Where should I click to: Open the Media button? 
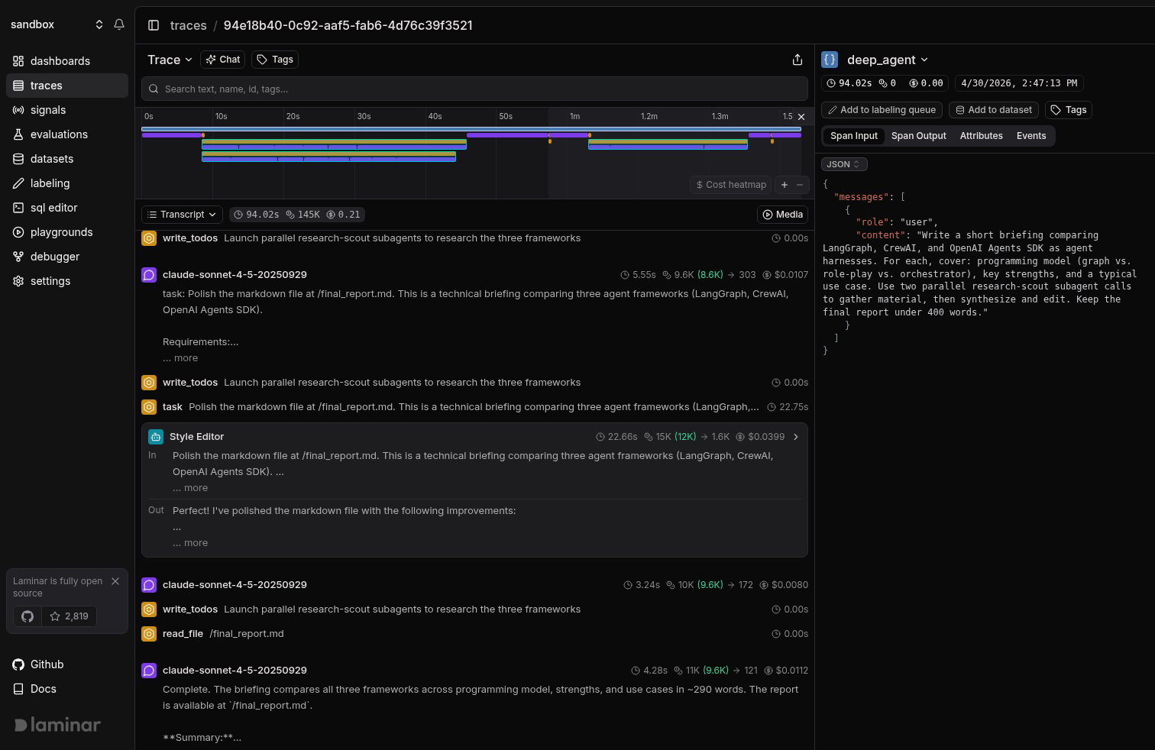(783, 215)
